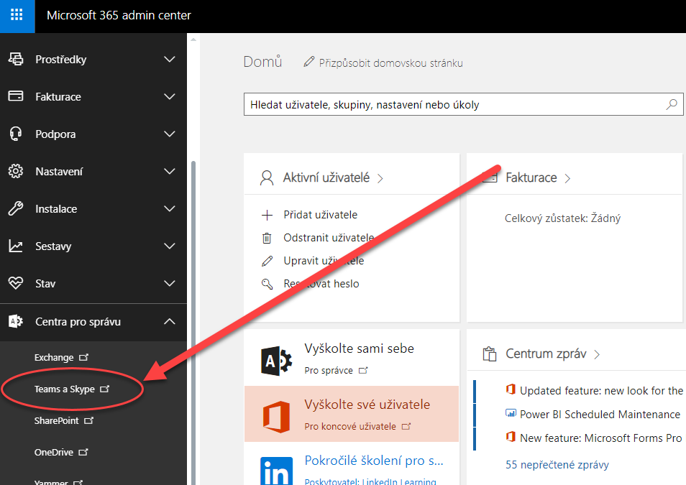Click the Instalace wrench icon
The image size is (686, 485).
16,208
